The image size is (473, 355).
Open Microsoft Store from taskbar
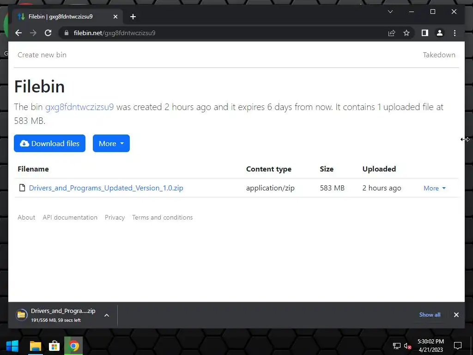(x=54, y=346)
